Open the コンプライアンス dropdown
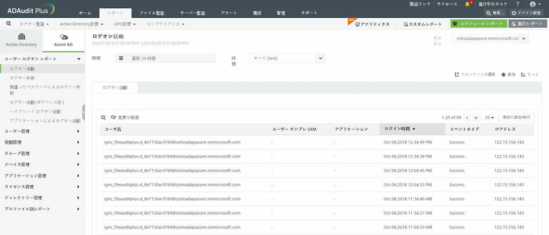Screen dimensions: 549x235 coord(165,24)
